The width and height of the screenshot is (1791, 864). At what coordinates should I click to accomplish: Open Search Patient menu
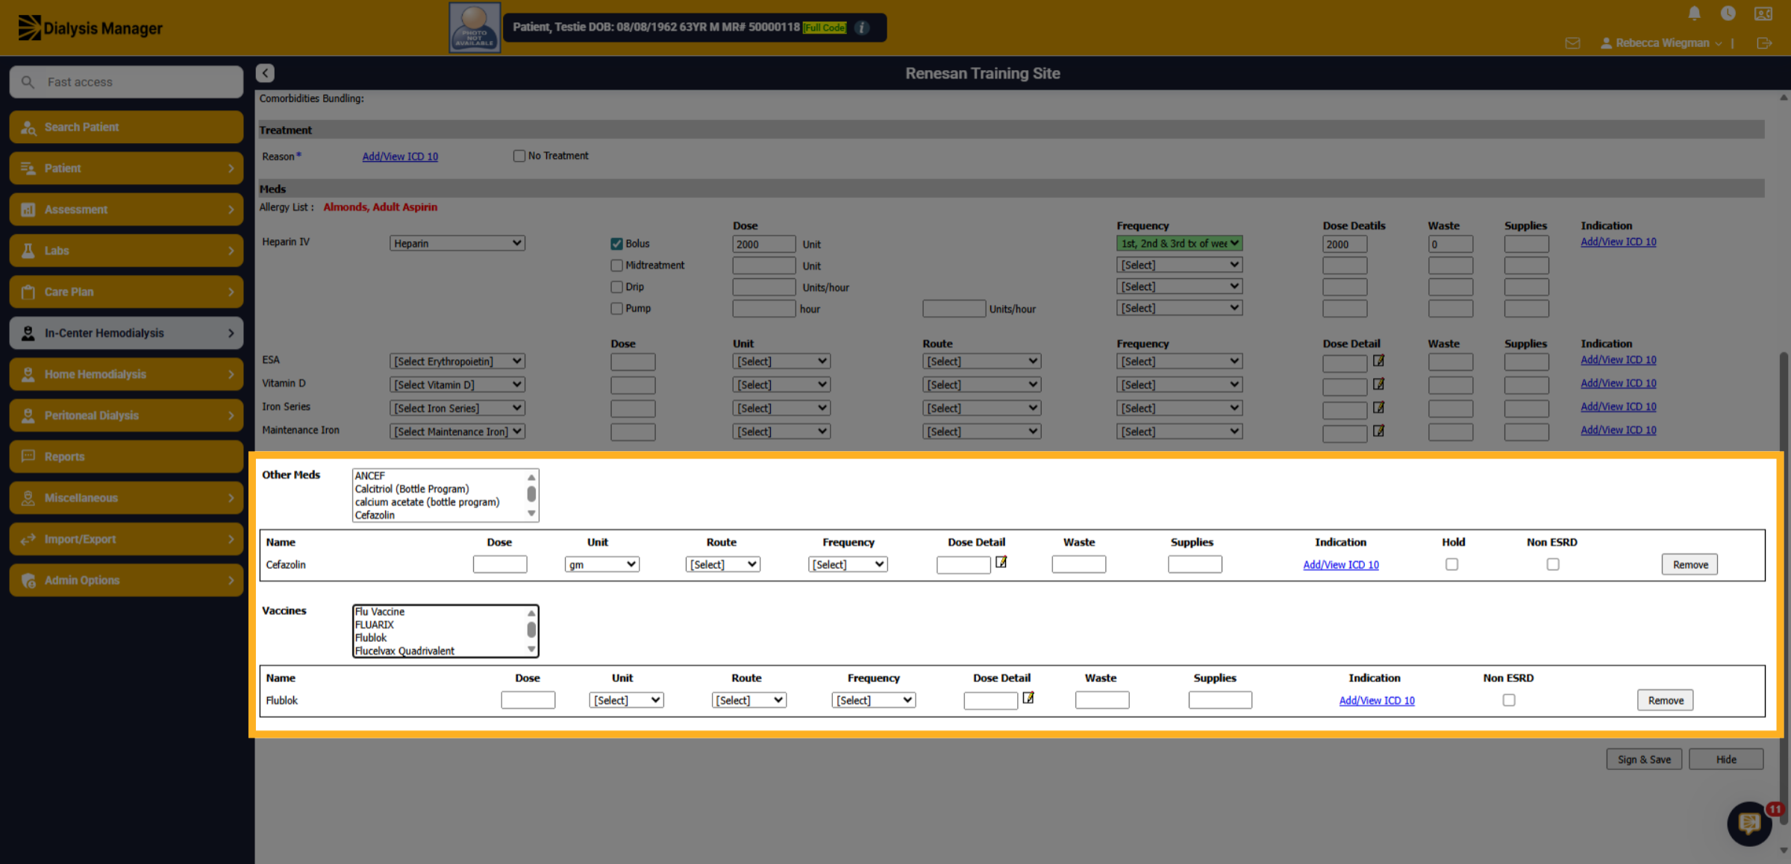click(126, 127)
